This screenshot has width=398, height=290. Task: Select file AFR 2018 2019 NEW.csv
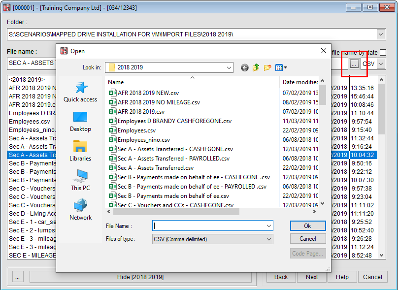coord(144,93)
